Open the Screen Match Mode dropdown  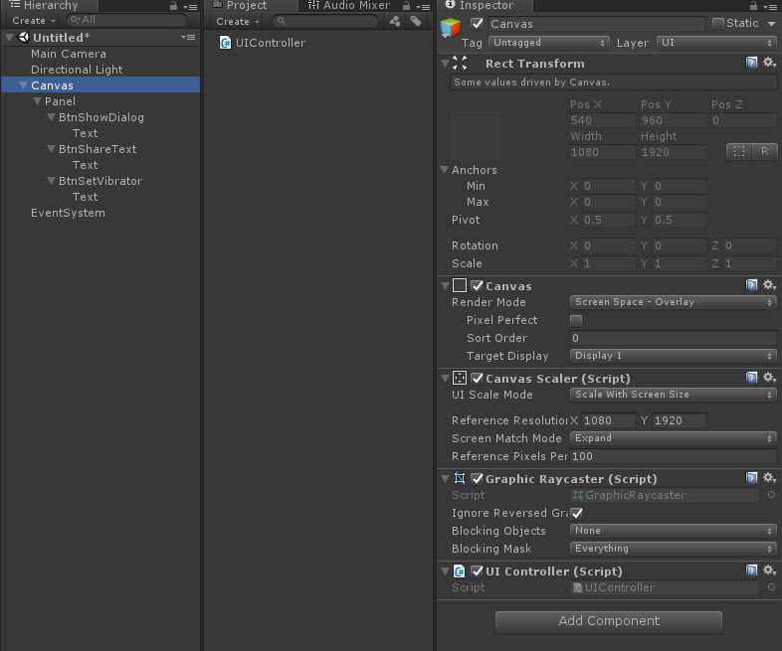point(673,438)
